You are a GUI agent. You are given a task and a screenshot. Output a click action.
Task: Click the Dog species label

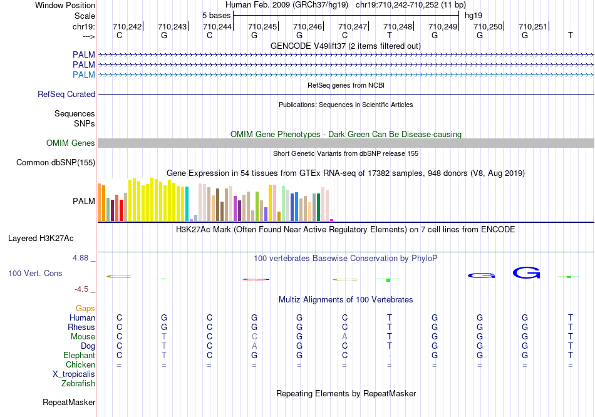click(88, 346)
